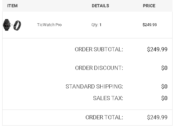
Task: Click the TicWatch Pro product thumbnail image
Action: (x=12, y=25)
